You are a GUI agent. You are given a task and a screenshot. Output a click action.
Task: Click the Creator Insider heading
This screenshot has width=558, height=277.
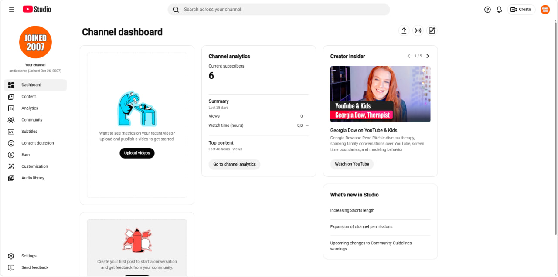point(348,56)
